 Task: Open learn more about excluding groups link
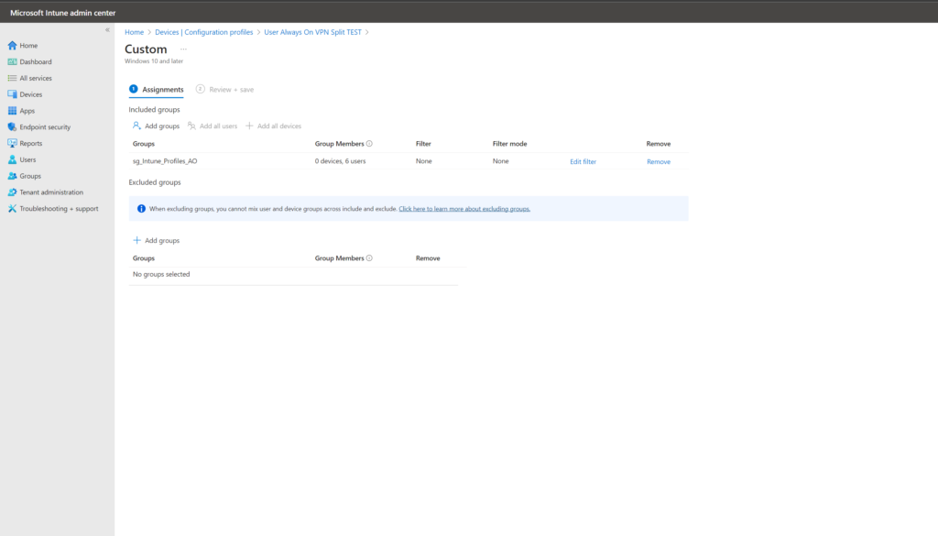click(x=464, y=209)
